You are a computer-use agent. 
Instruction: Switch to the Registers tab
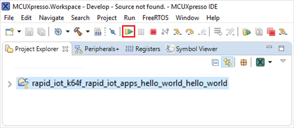point(143,49)
